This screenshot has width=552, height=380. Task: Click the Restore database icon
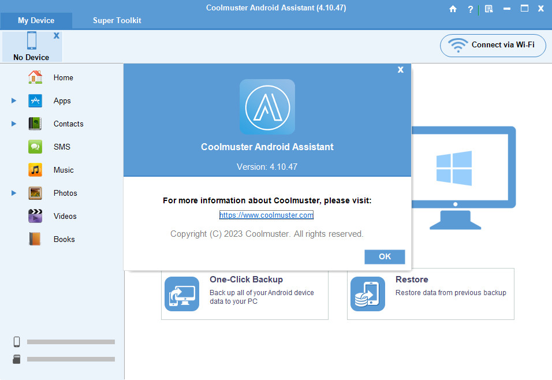[x=368, y=294]
